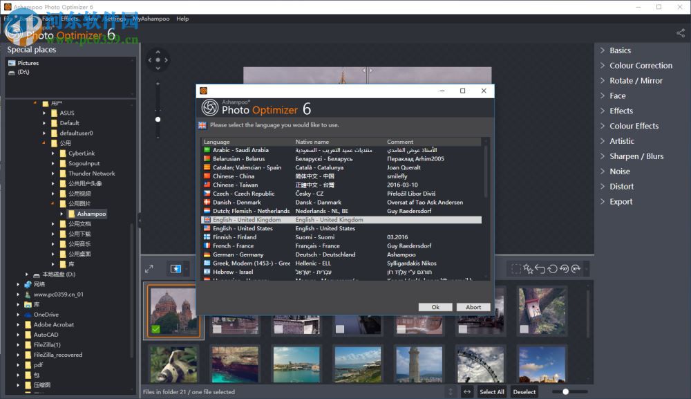
Task: Click the marquee selection icon above thumbnails
Action: point(515,268)
